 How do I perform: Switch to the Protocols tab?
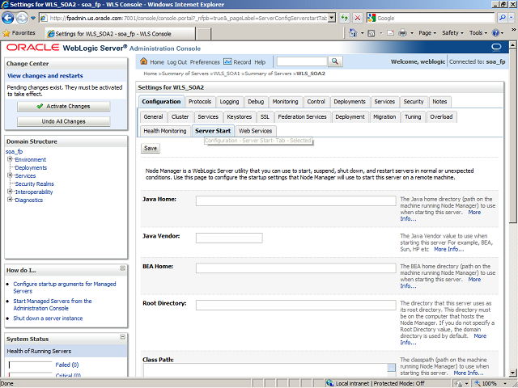coord(200,102)
